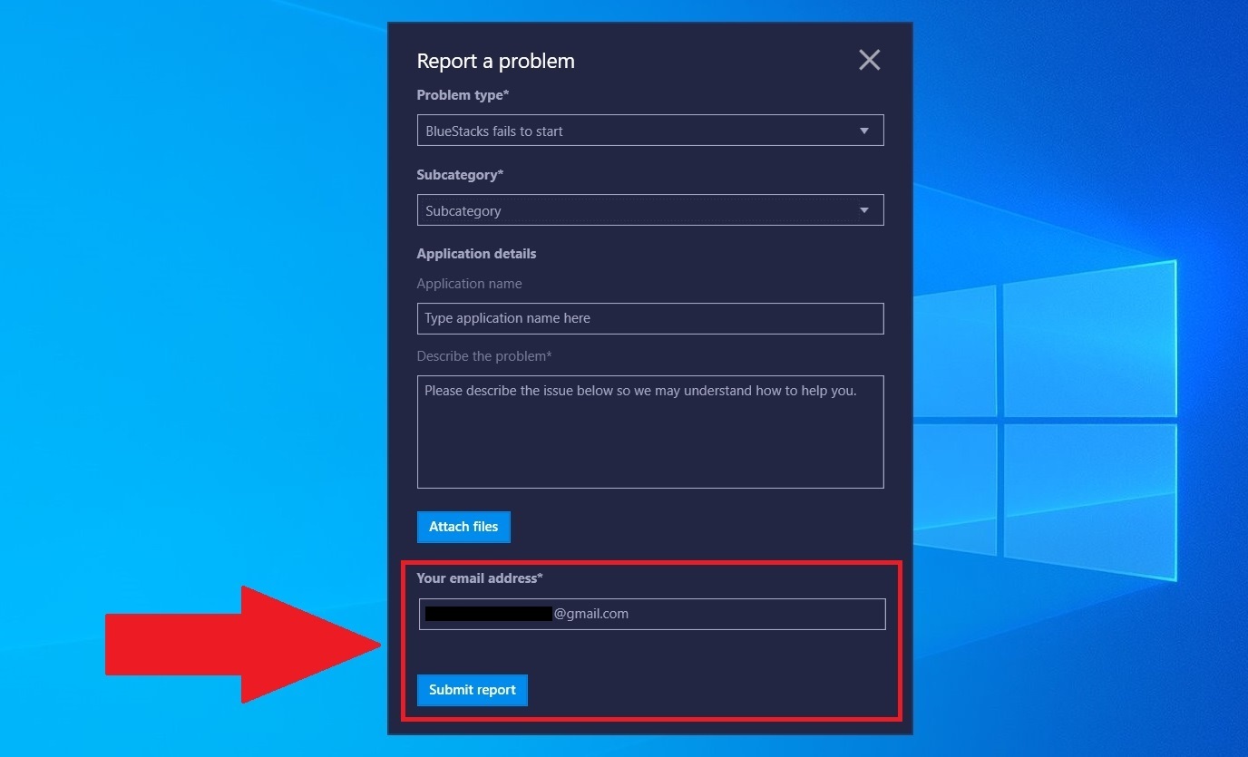
Task: Focus the "Type application name here" field
Action: click(650, 318)
